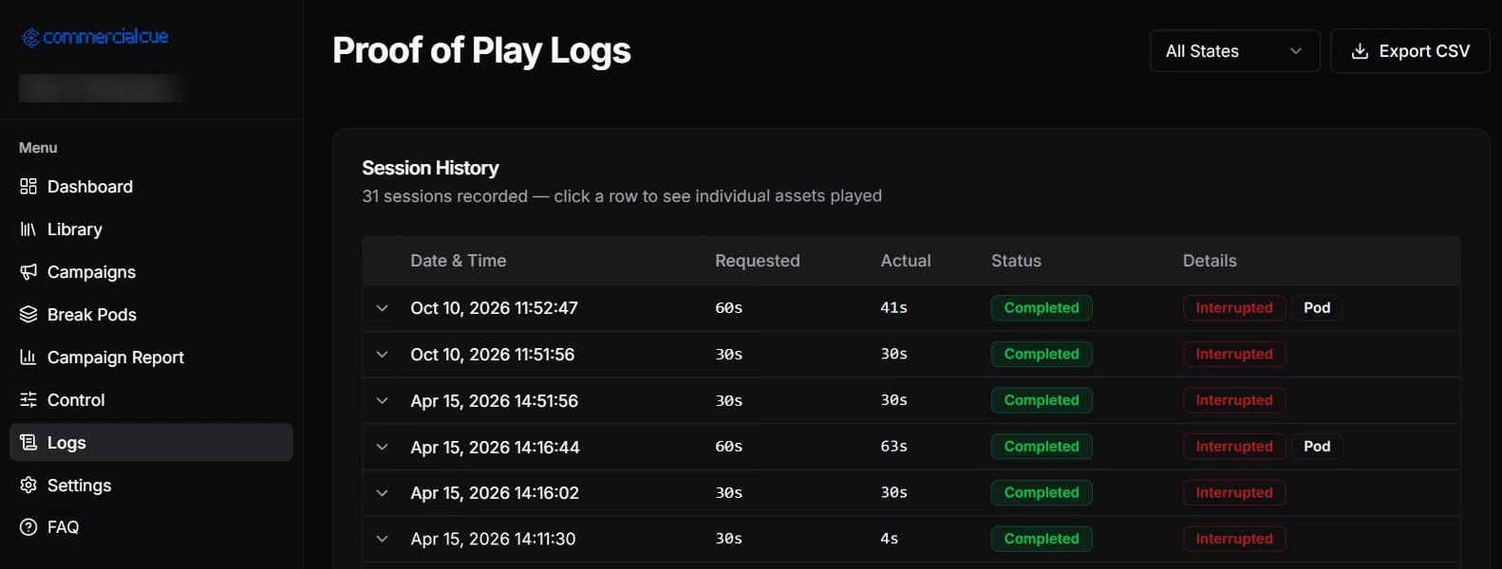The width and height of the screenshot is (1502, 569).
Task: Click the Dashboard grid icon
Action: point(28,187)
